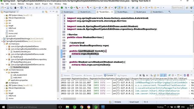
Task: Click the Save All toolbar icon
Action: point(11,8)
